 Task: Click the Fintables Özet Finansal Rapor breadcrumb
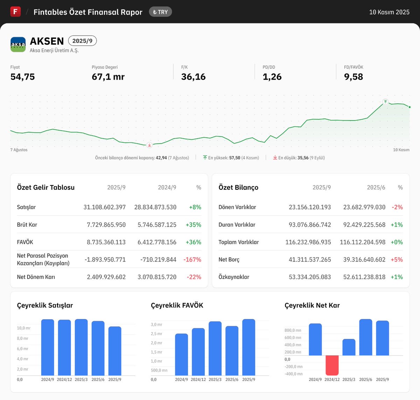click(x=87, y=12)
